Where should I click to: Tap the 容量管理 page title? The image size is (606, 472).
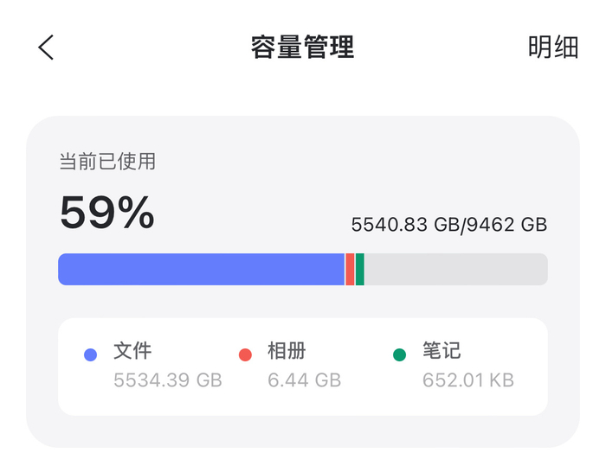(302, 48)
